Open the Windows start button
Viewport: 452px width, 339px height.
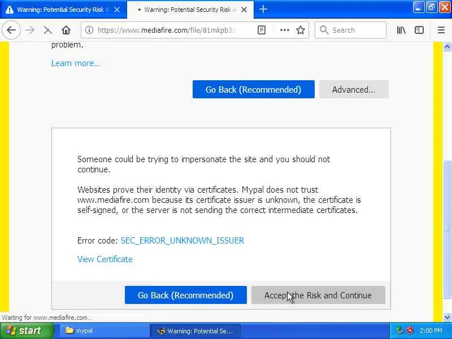tap(27, 331)
